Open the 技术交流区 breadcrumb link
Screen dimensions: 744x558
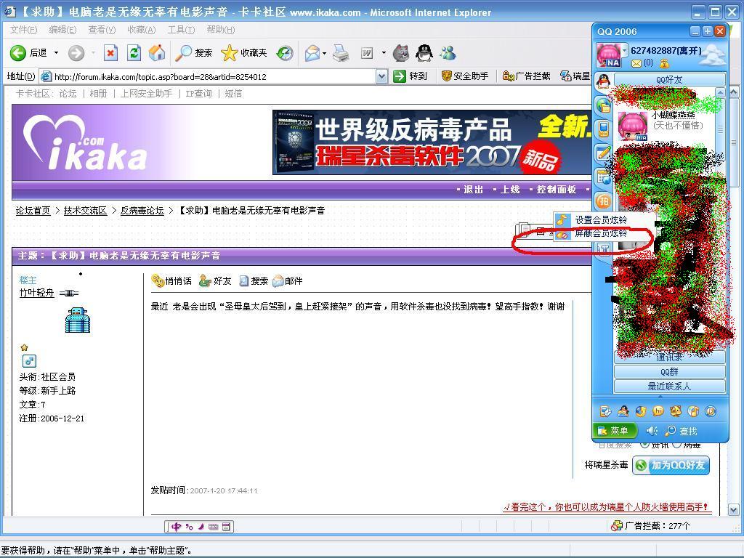(x=85, y=210)
